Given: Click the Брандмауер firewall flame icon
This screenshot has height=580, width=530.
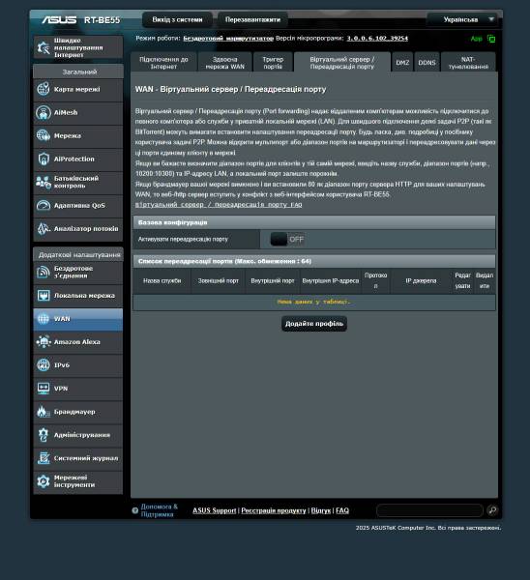Looking at the screenshot, I should pos(44,412).
